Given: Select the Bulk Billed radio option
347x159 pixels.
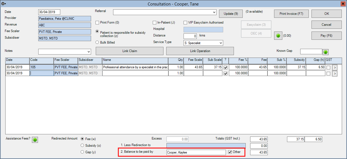Looking at the screenshot, I should click(x=97, y=42).
